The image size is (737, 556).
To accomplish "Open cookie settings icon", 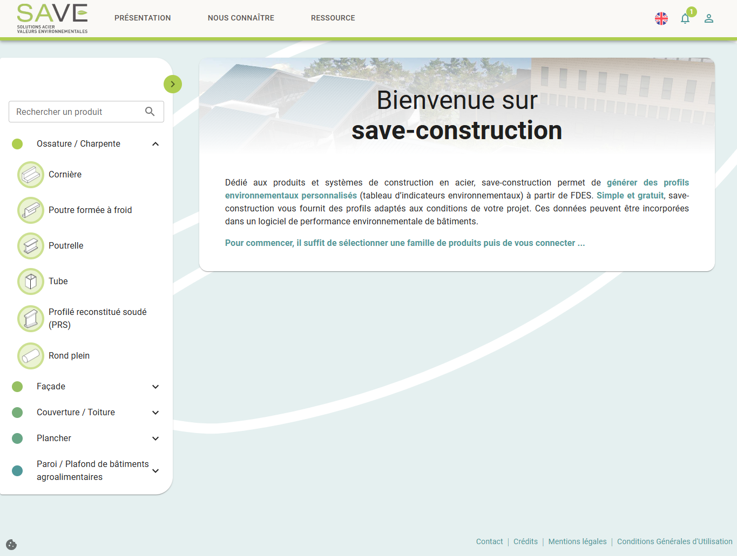I will tap(11, 545).
